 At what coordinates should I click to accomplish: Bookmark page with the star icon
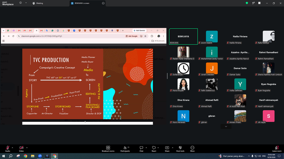(x=145, y=36)
